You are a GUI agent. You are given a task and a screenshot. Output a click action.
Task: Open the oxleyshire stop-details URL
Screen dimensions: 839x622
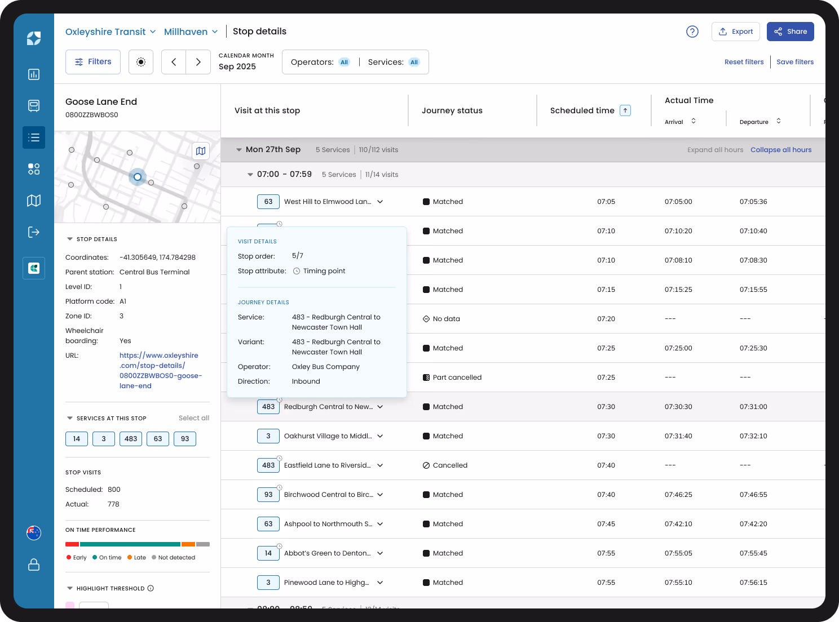coord(160,371)
